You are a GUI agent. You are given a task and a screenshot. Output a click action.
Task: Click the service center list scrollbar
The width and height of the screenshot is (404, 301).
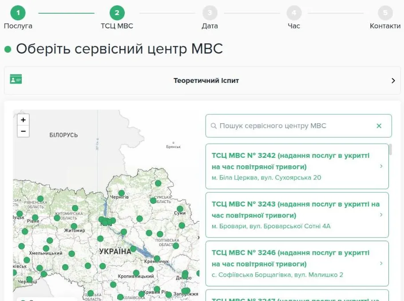pyautogui.click(x=390, y=149)
